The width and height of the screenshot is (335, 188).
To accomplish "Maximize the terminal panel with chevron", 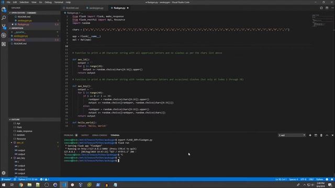I will pyautogui.click(x=327, y=135).
